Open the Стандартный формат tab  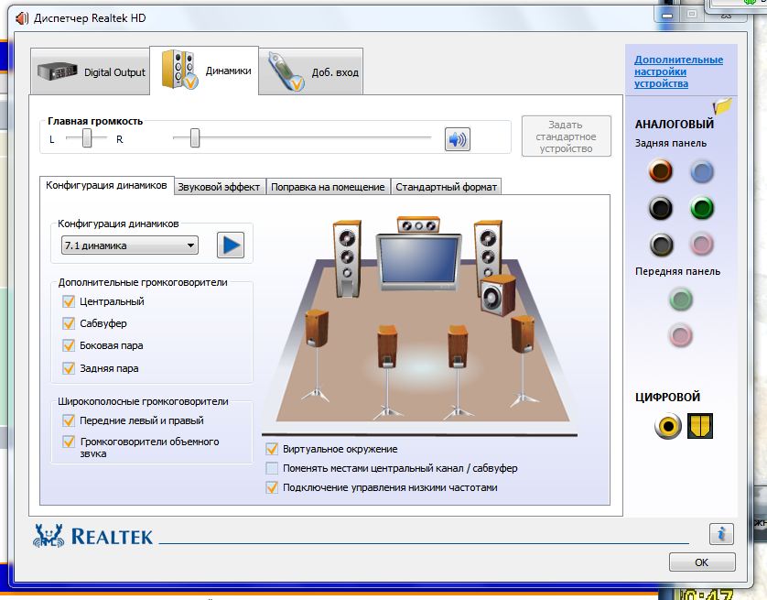(446, 187)
